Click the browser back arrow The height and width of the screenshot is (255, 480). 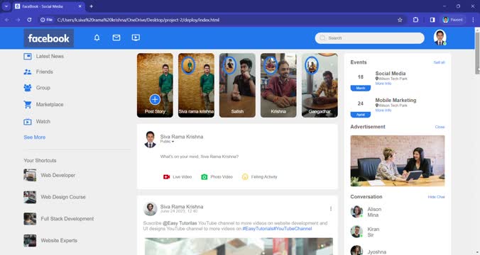(x=6, y=20)
